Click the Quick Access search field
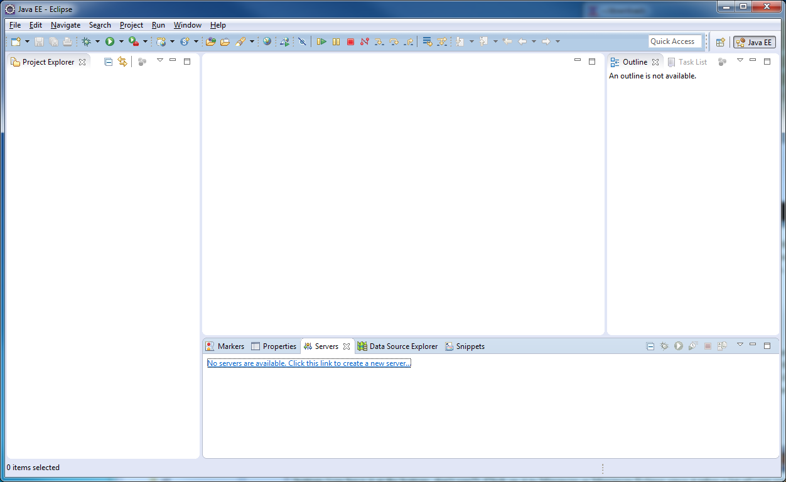Screen dimensions: 786x482 point(675,41)
